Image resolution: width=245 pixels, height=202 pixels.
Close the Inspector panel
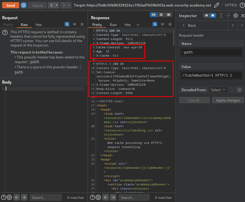243,16
